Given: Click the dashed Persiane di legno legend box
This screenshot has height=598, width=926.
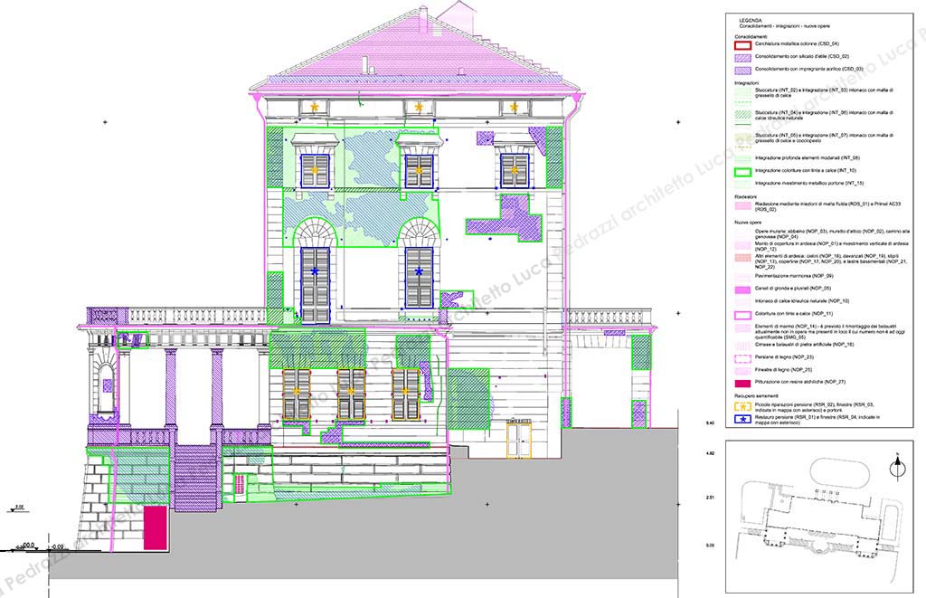Looking at the screenshot, I should pyautogui.click(x=742, y=358).
